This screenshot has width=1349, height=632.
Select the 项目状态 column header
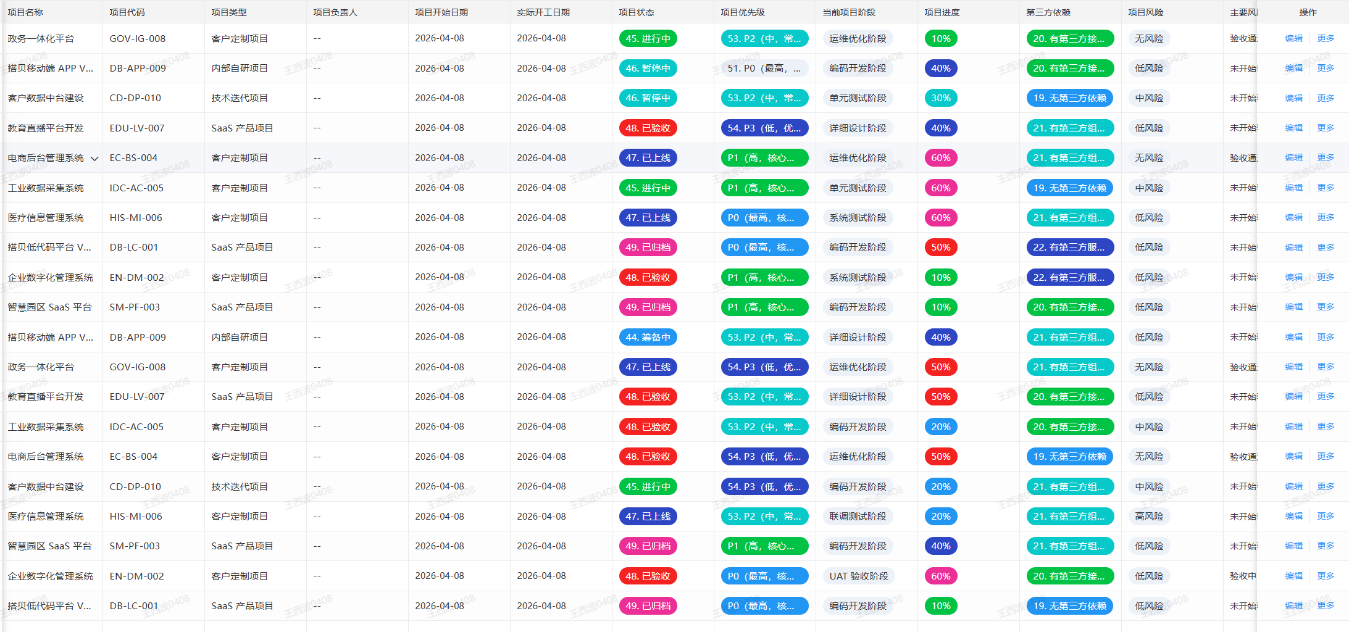(637, 12)
